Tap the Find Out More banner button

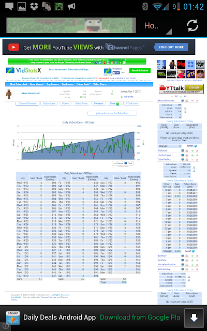tap(171, 47)
